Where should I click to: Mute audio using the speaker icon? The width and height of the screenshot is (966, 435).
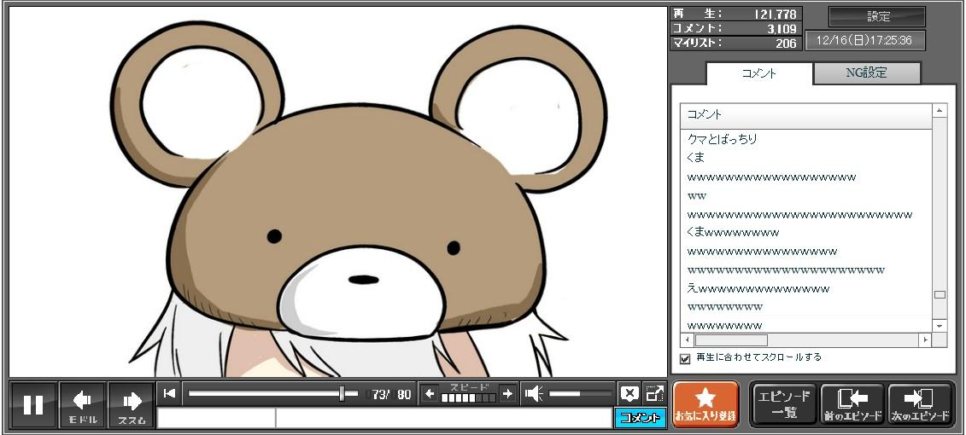click(534, 393)
